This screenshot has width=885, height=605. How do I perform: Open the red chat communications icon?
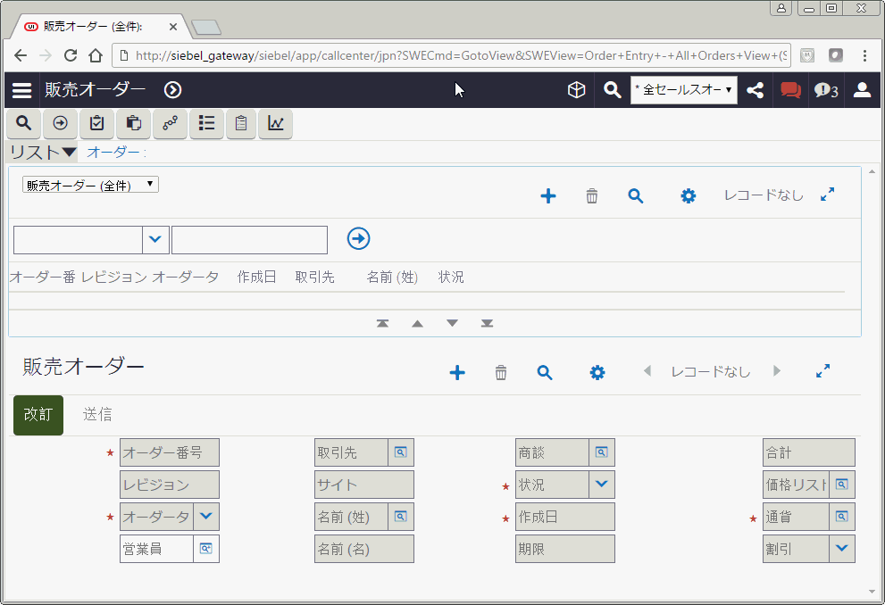(789, 89)
